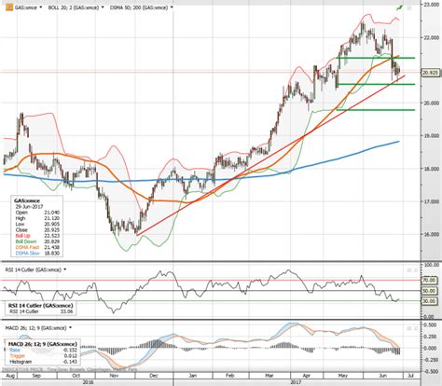Click the Open 21.040 legend row
The width and height of the screenshot is (442, 386).
(37, 213)
